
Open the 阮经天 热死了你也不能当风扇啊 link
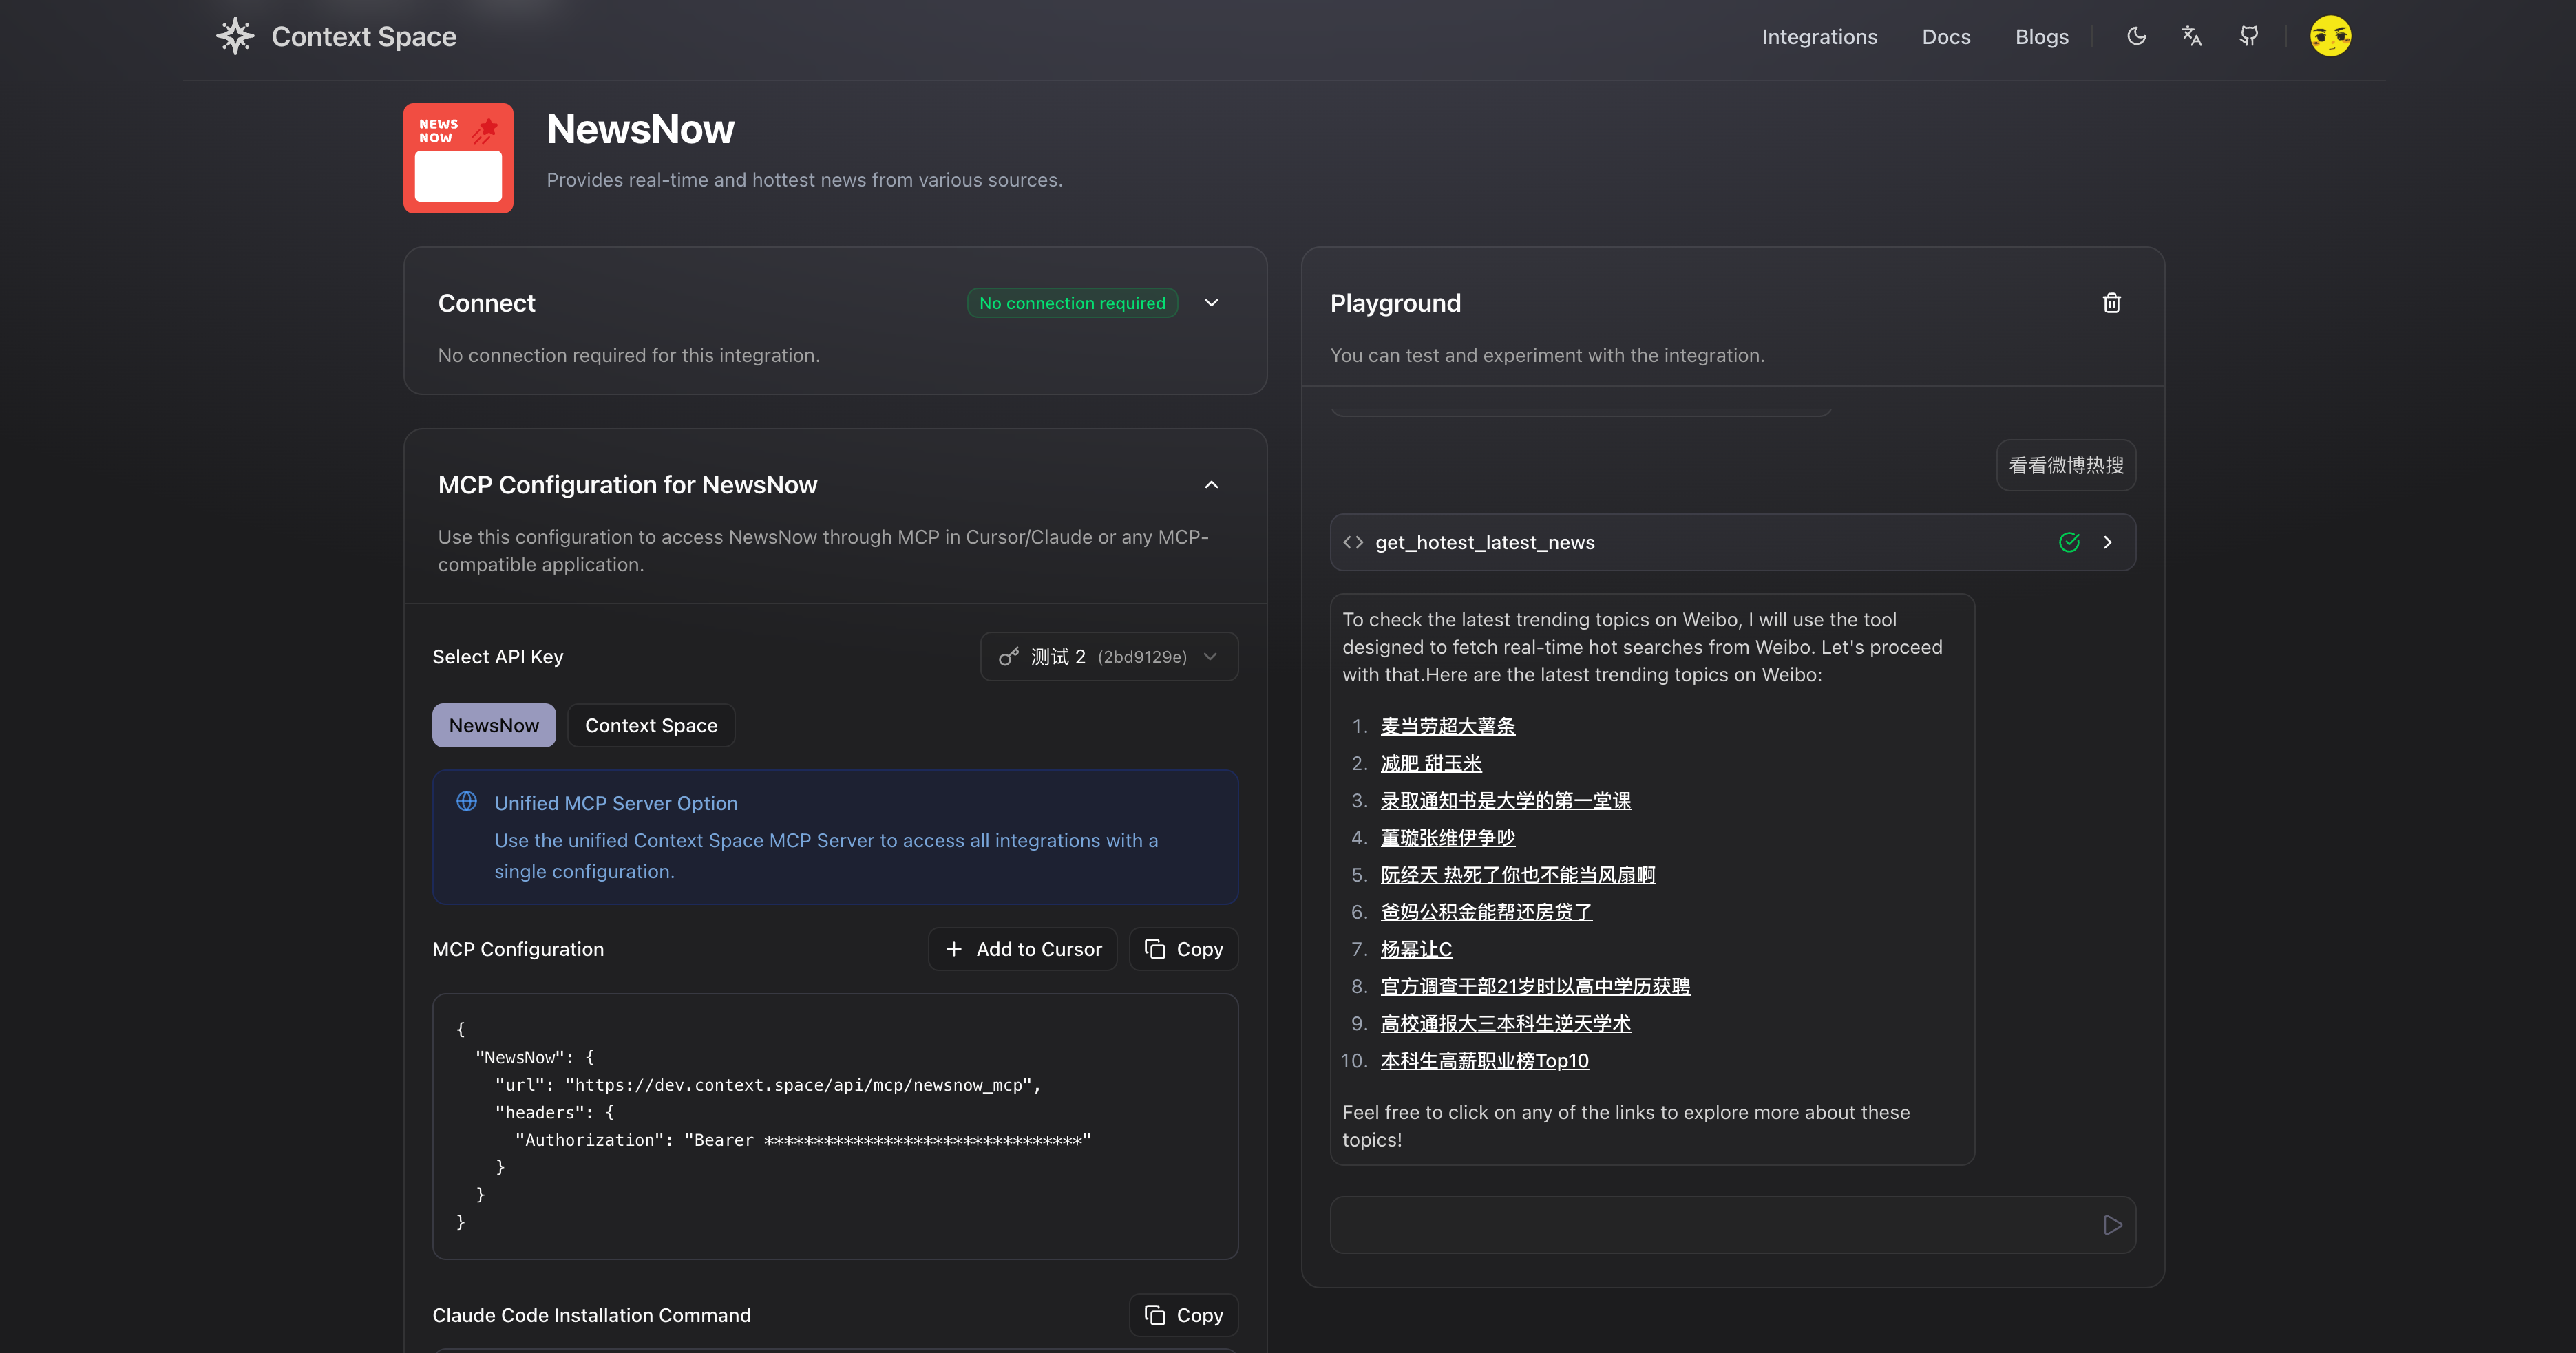click(x=1518, y=875)
